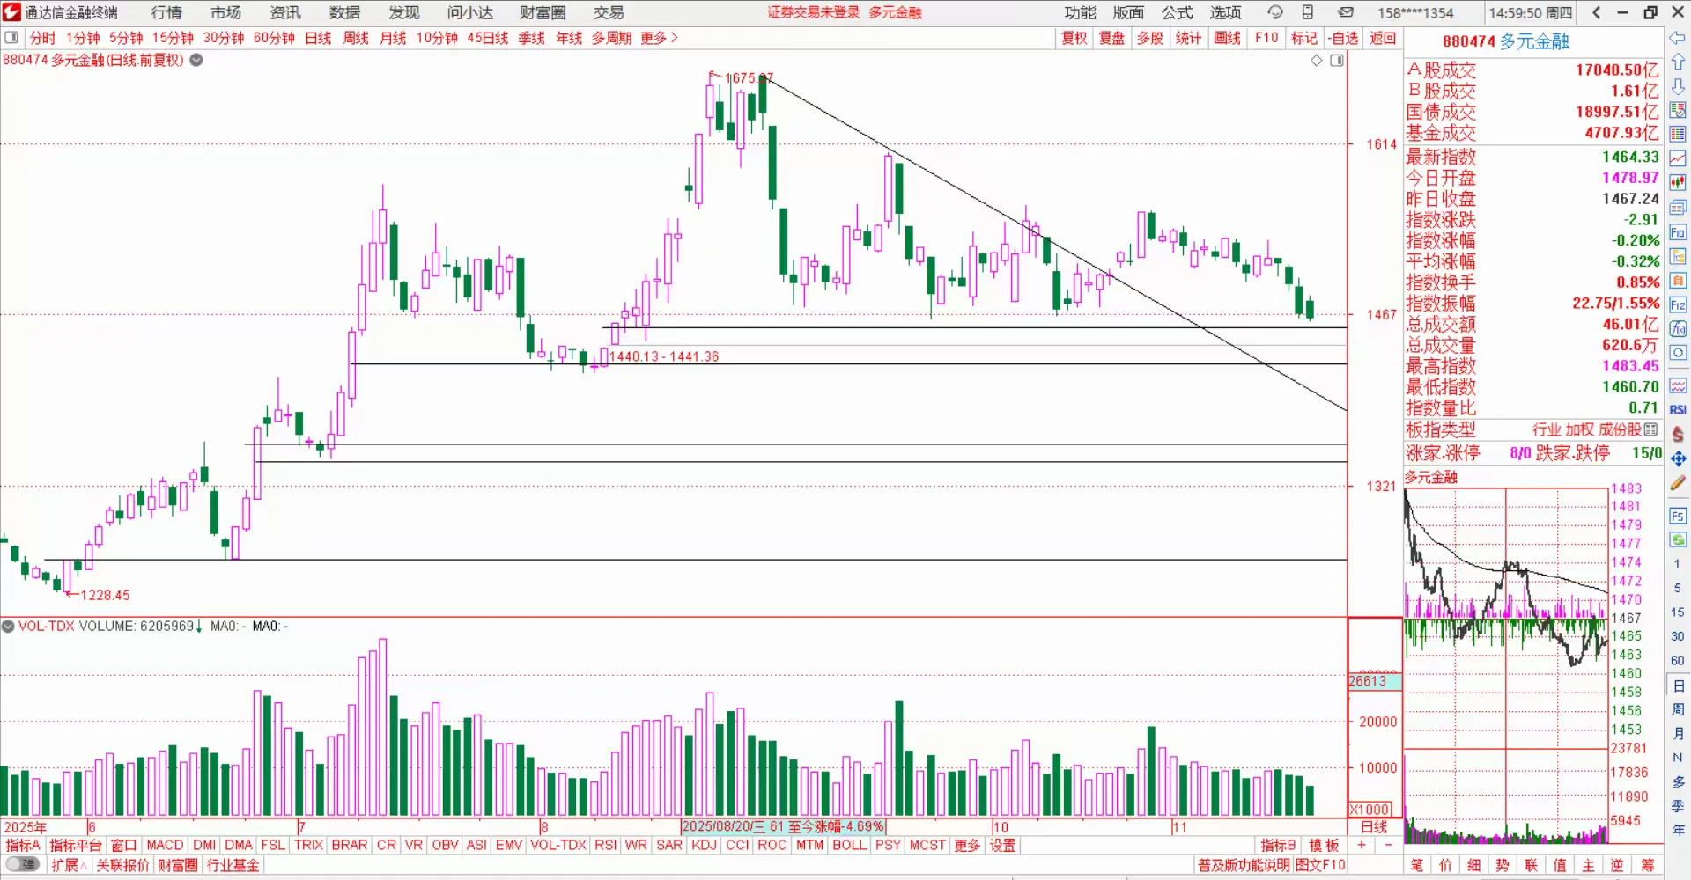Click the refresh sync icon in title bar

(x=1274, y=12)
